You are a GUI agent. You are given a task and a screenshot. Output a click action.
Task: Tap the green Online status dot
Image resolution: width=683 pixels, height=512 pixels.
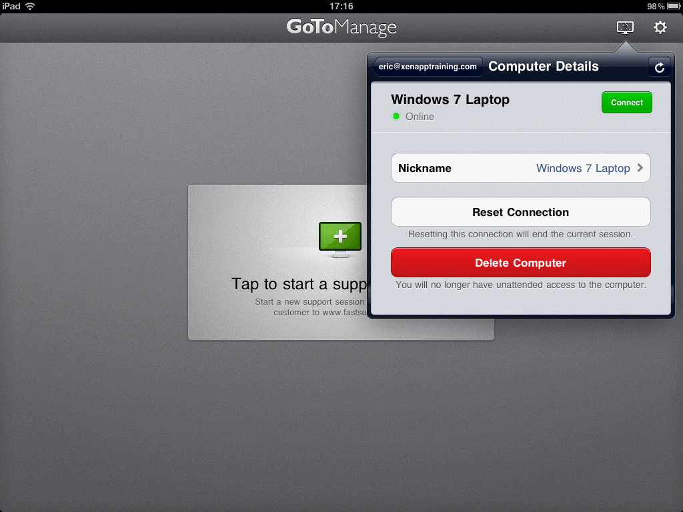coord(396,117)
